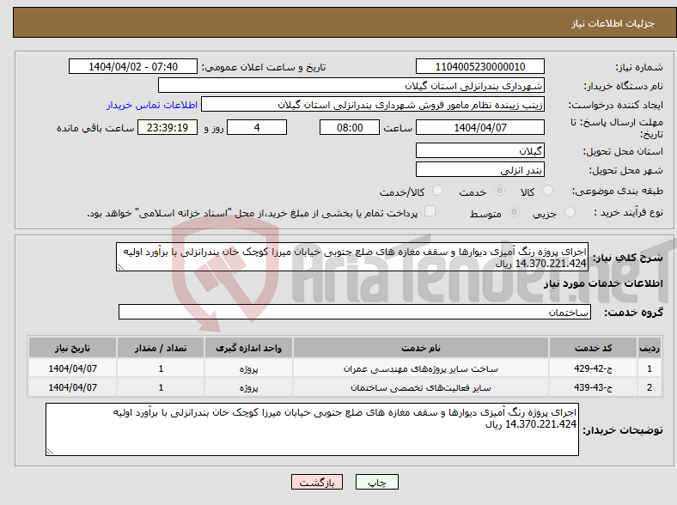Click the remaining time field 23:39:19
This screenshot has width=677, height=505.
[168, 127]
